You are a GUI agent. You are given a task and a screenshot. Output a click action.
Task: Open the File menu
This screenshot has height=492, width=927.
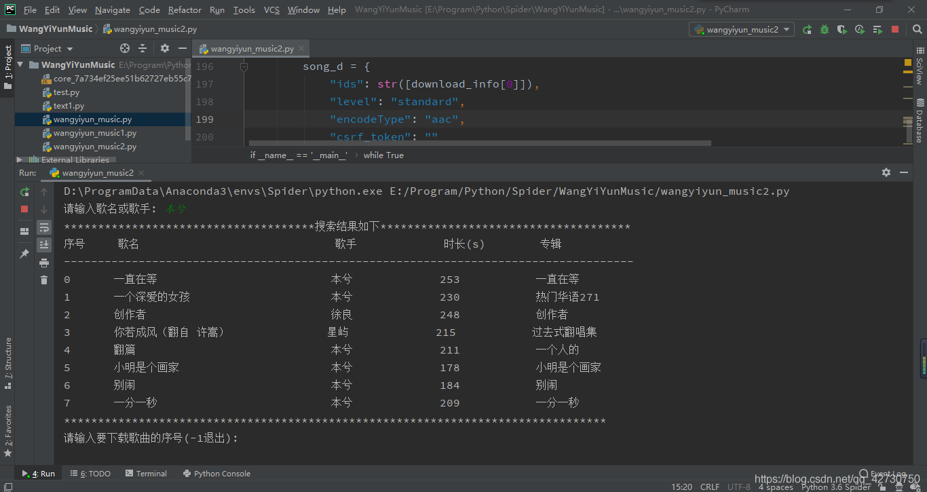30,10
